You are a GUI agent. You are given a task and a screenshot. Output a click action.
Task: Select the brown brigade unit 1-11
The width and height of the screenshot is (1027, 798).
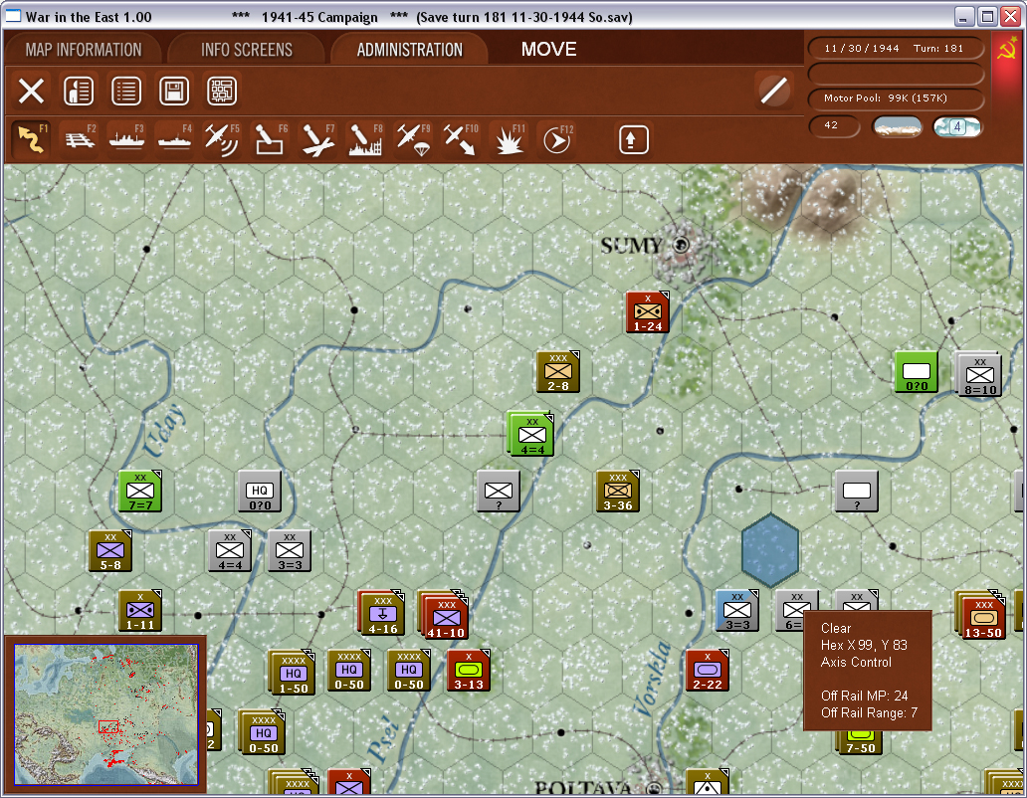pyautogui.click(x=140, y=611)
